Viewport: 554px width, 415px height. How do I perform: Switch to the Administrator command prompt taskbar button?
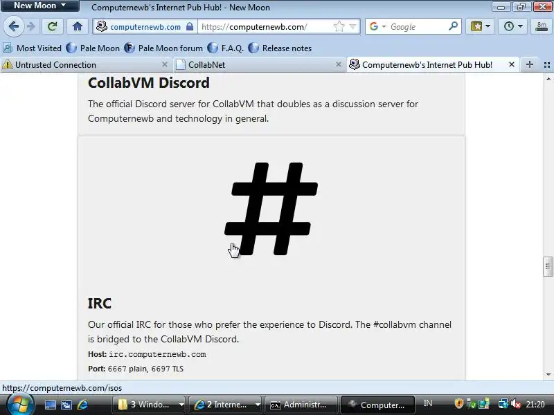pyautogui.click(x=301, y=405)
